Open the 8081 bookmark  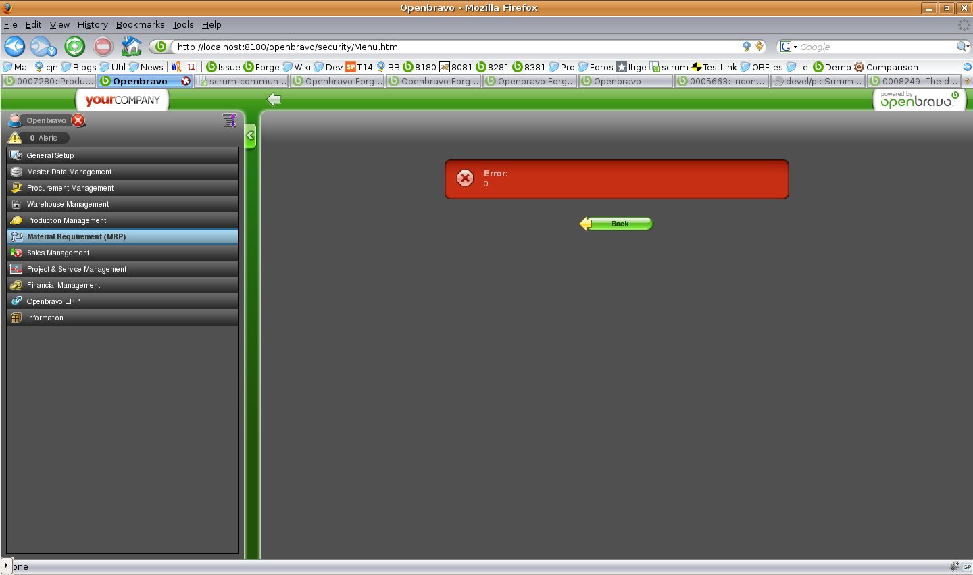[456, 67]
